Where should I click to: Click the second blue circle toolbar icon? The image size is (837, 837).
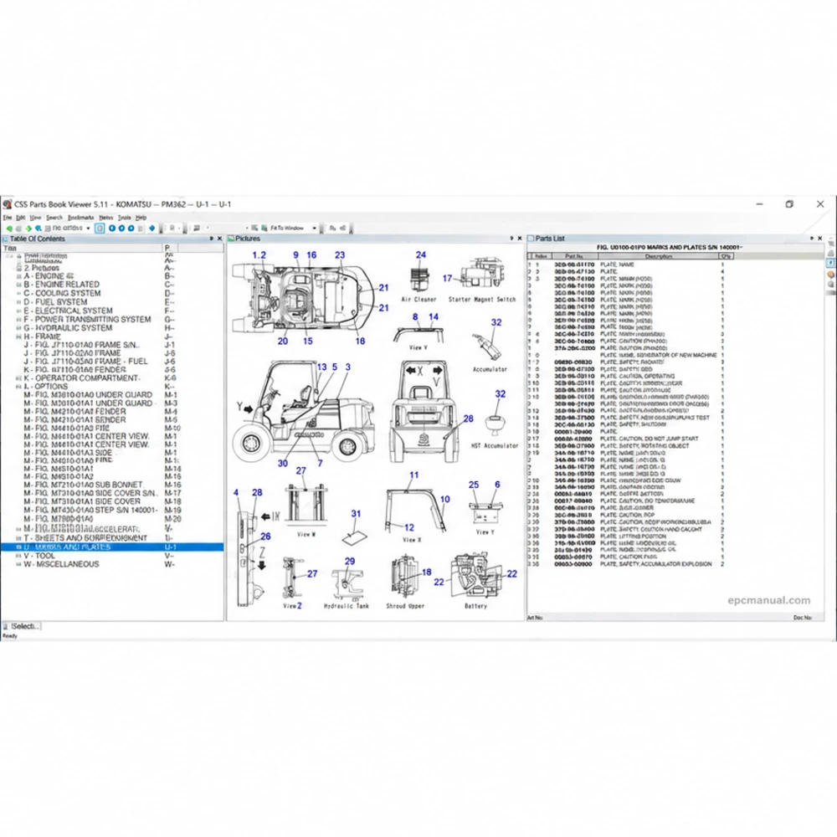coord(121,229)
